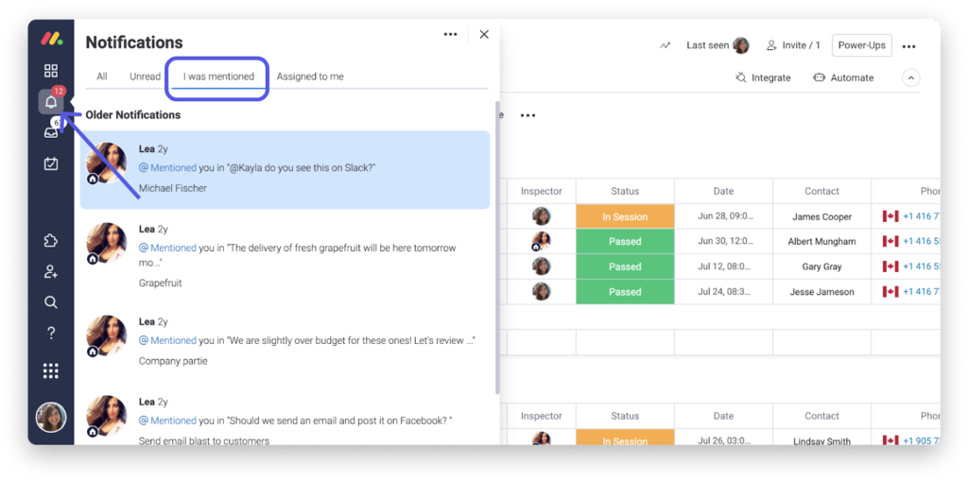Click the Automate button

(843, 77)
